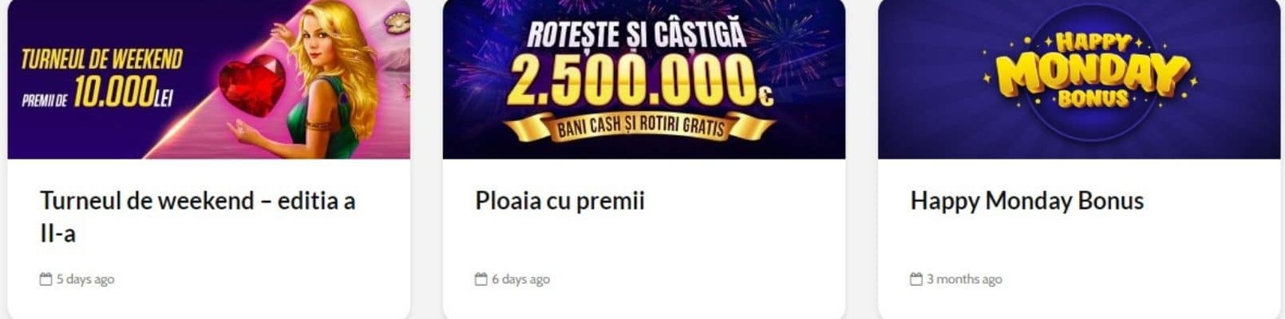Click the '5 days ago' date label
The height and width of the screenshot is (319, 1285).
(x=85, y=279)
